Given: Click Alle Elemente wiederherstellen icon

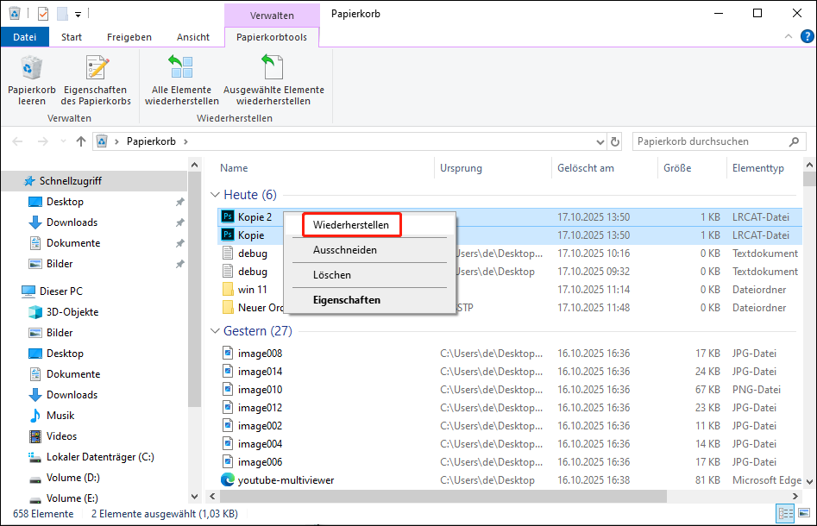Looking at the screenshot, I should click(181, 69).
